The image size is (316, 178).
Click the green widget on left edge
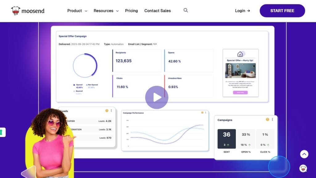[x=2, y=132]
